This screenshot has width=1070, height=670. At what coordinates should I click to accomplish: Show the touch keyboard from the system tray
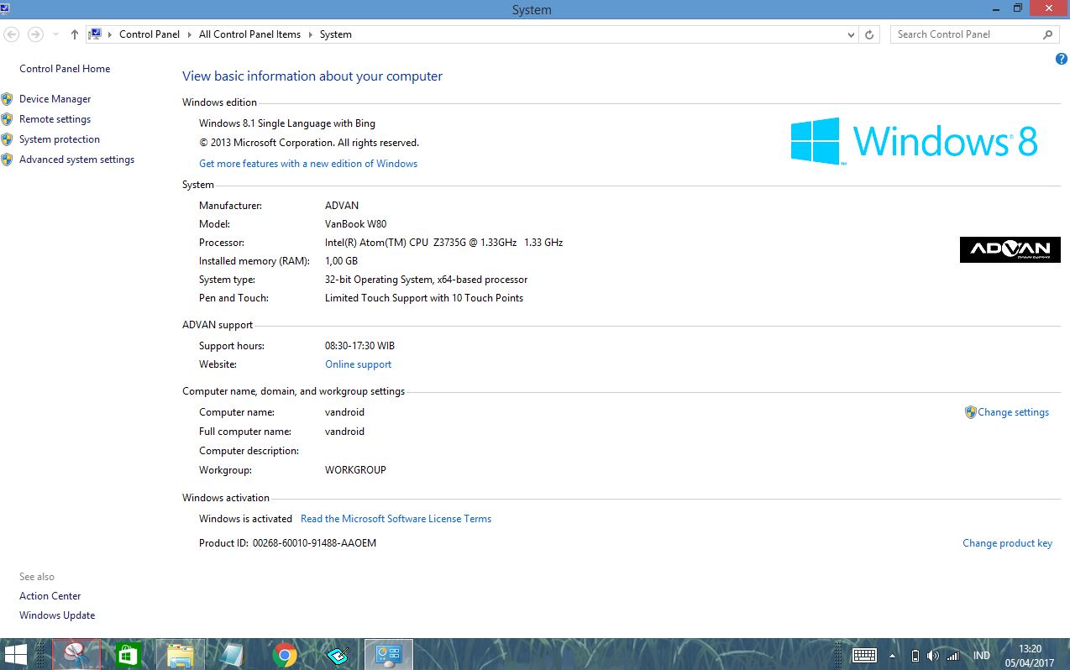(x=864, y=655)
